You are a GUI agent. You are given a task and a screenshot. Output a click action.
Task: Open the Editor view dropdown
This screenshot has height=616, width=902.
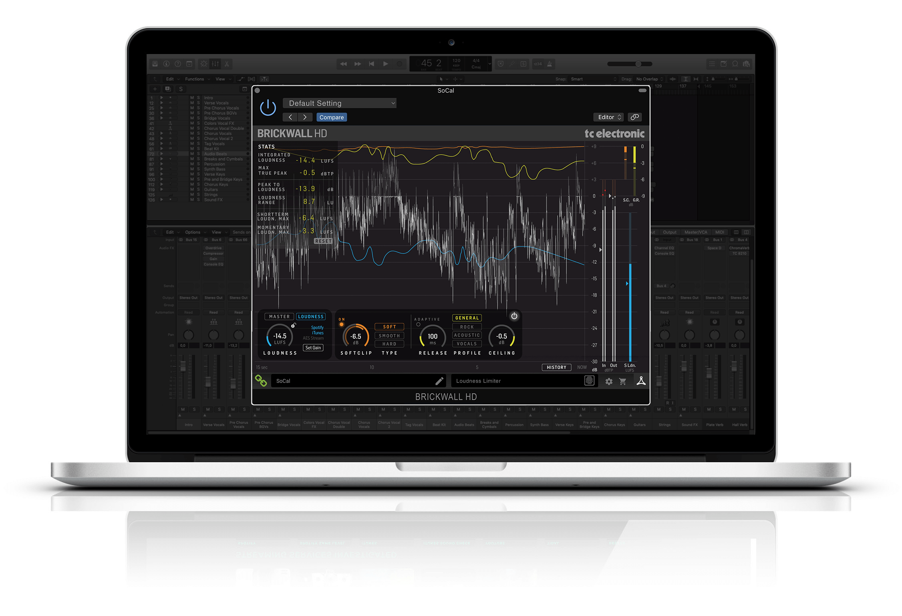point(609,117)
